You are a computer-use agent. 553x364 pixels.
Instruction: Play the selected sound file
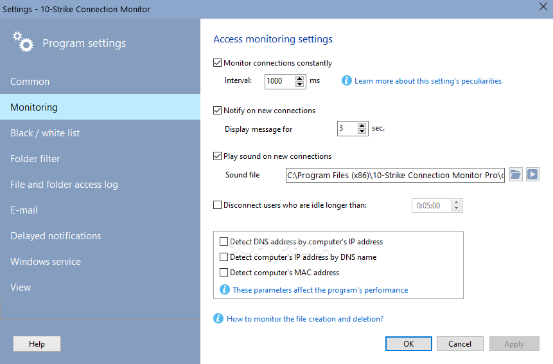[x=532, y=175]
